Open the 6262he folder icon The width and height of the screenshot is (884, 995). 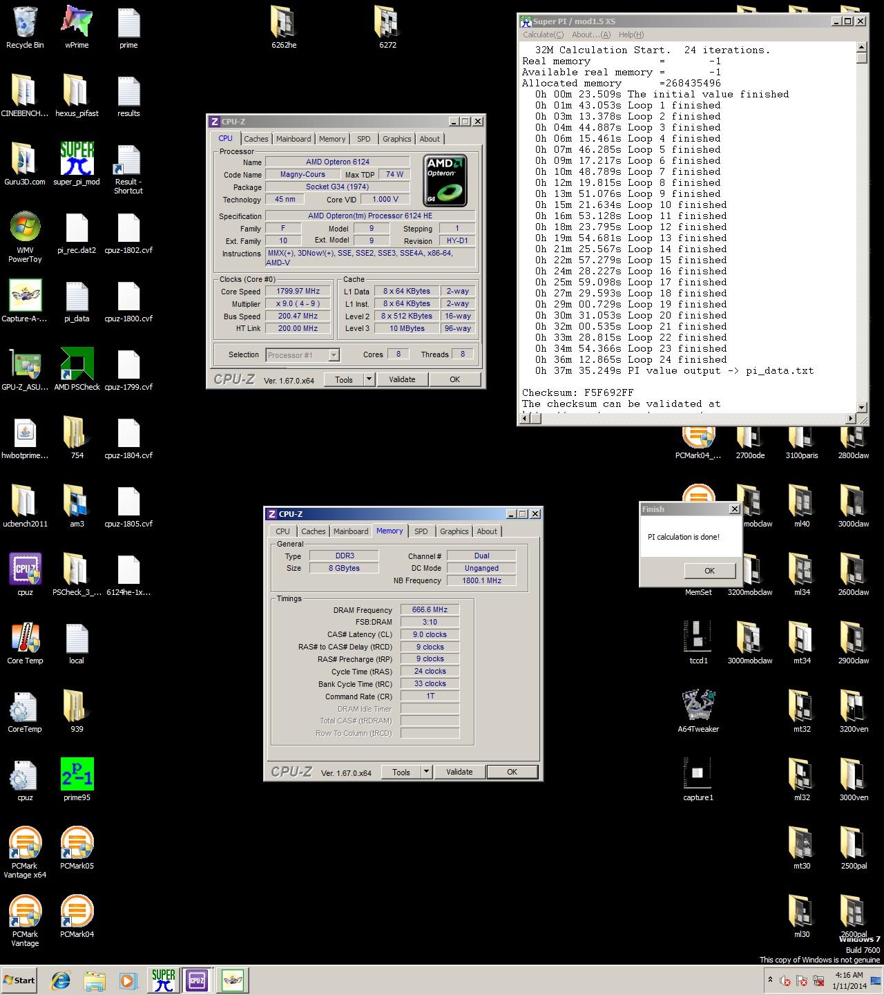pos(284,28)
